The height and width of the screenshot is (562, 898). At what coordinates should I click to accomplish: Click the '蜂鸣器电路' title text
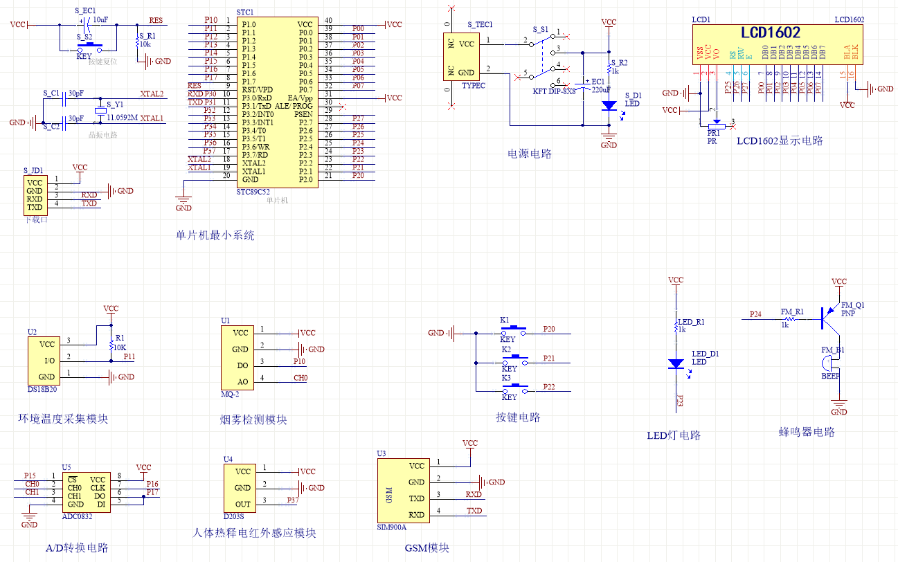(807, 432)
